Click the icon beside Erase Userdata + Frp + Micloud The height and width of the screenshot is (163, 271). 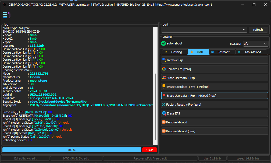(x=164, y=86)
